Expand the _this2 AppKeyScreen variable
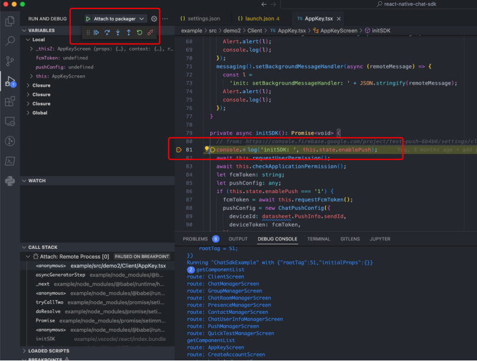The height and width of the screenshot is (361, 477). [x=32, y=49]
